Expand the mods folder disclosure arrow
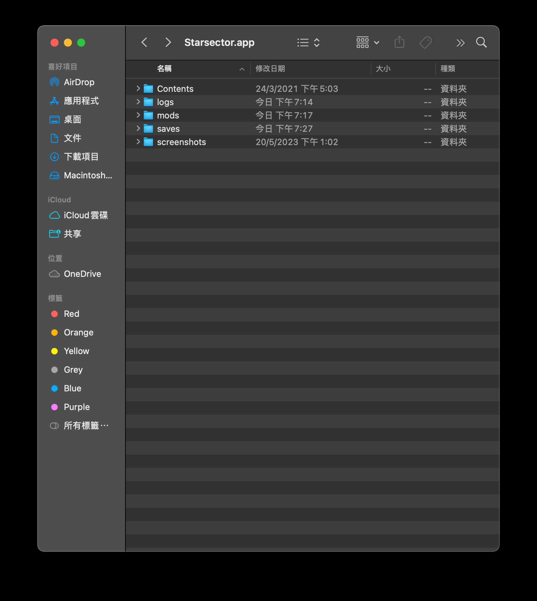 [x=138, y=115]
